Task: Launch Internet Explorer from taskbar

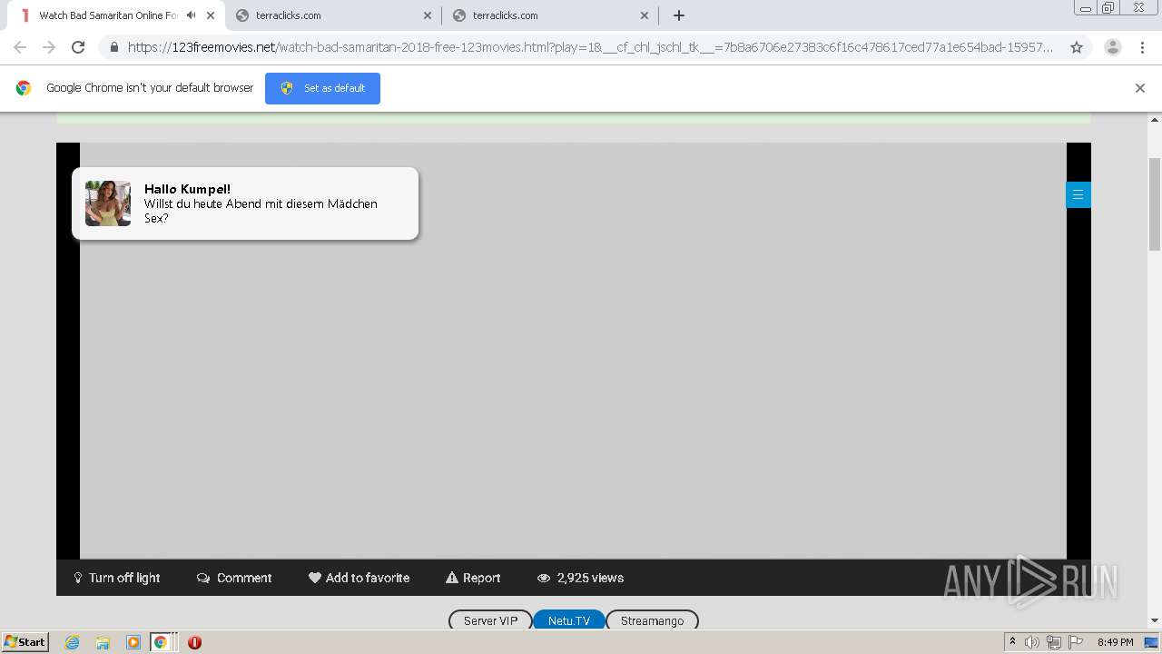Action: coord(72,642)
